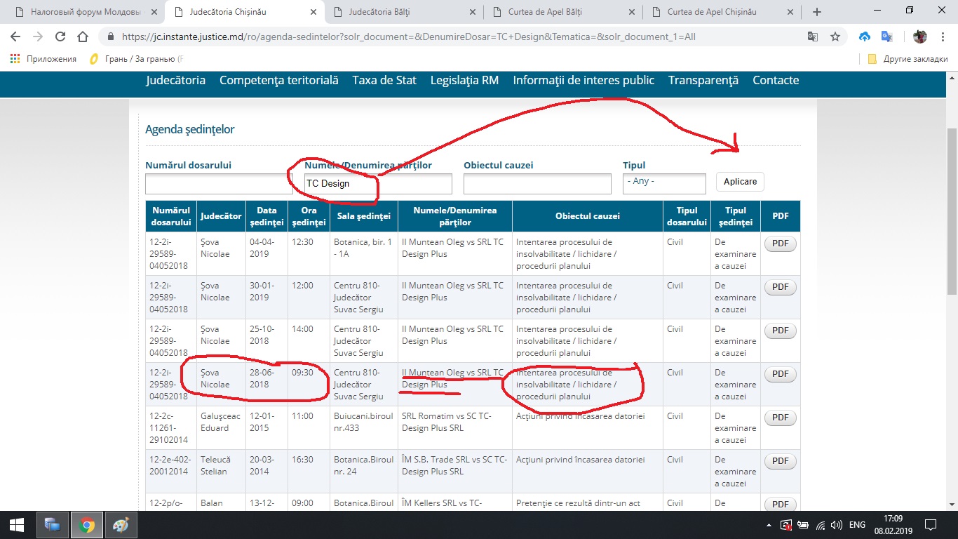Open Paint from the Windows taskbar
The image size is (958, 539).
(x=120, y=524)
